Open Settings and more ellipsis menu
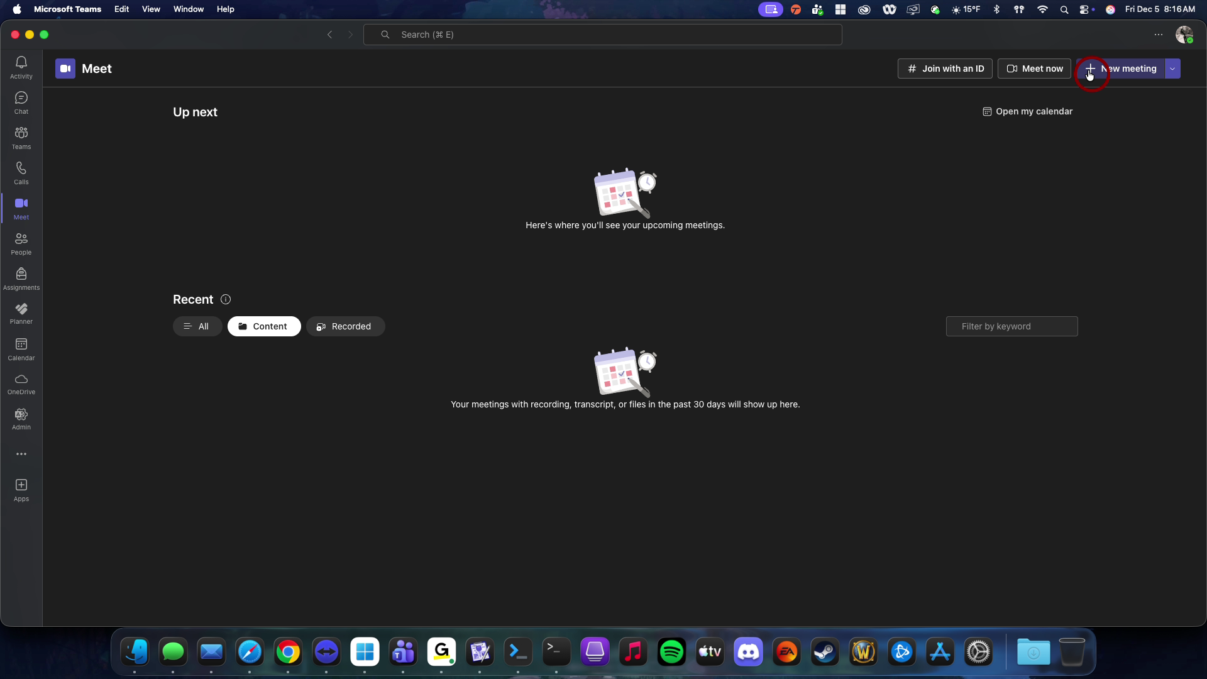Screen dimensions: 1207x679 (1159, 35)
